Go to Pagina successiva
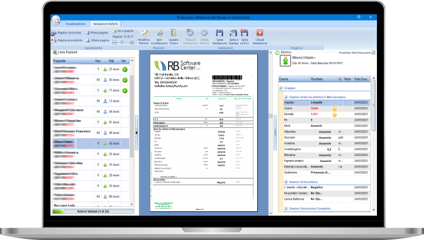The width and height of the screenshot is (424, 240). tap(66, 33)
